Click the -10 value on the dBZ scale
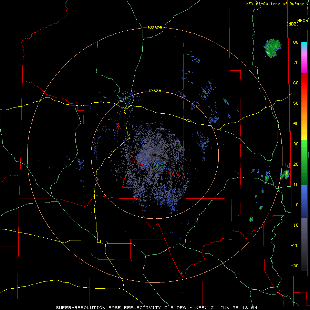 coord(294,225)
